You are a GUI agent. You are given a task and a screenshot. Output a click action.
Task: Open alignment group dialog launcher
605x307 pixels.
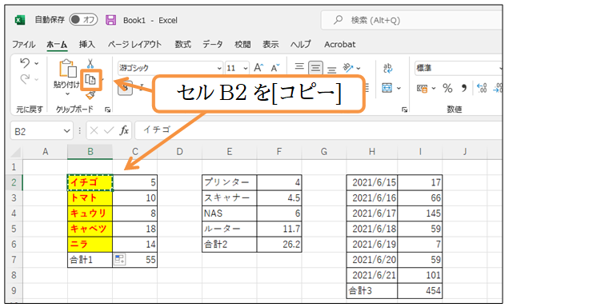click(404, 110)
